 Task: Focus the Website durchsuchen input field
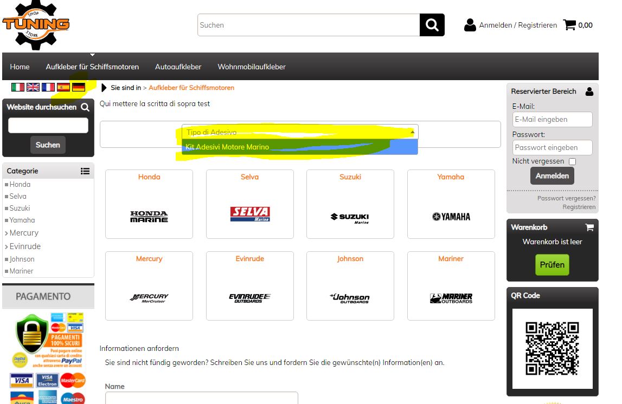(x=48, y=125)
